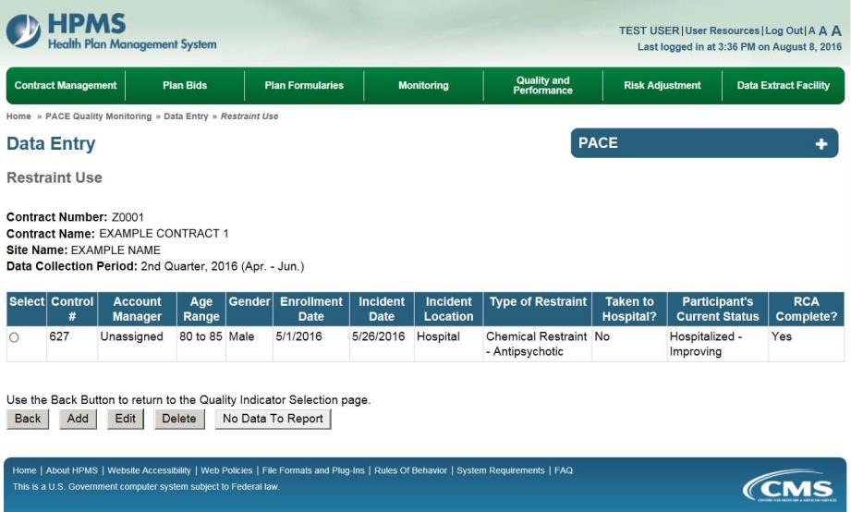
Task: Click the Back button
Action: [28, 419]
